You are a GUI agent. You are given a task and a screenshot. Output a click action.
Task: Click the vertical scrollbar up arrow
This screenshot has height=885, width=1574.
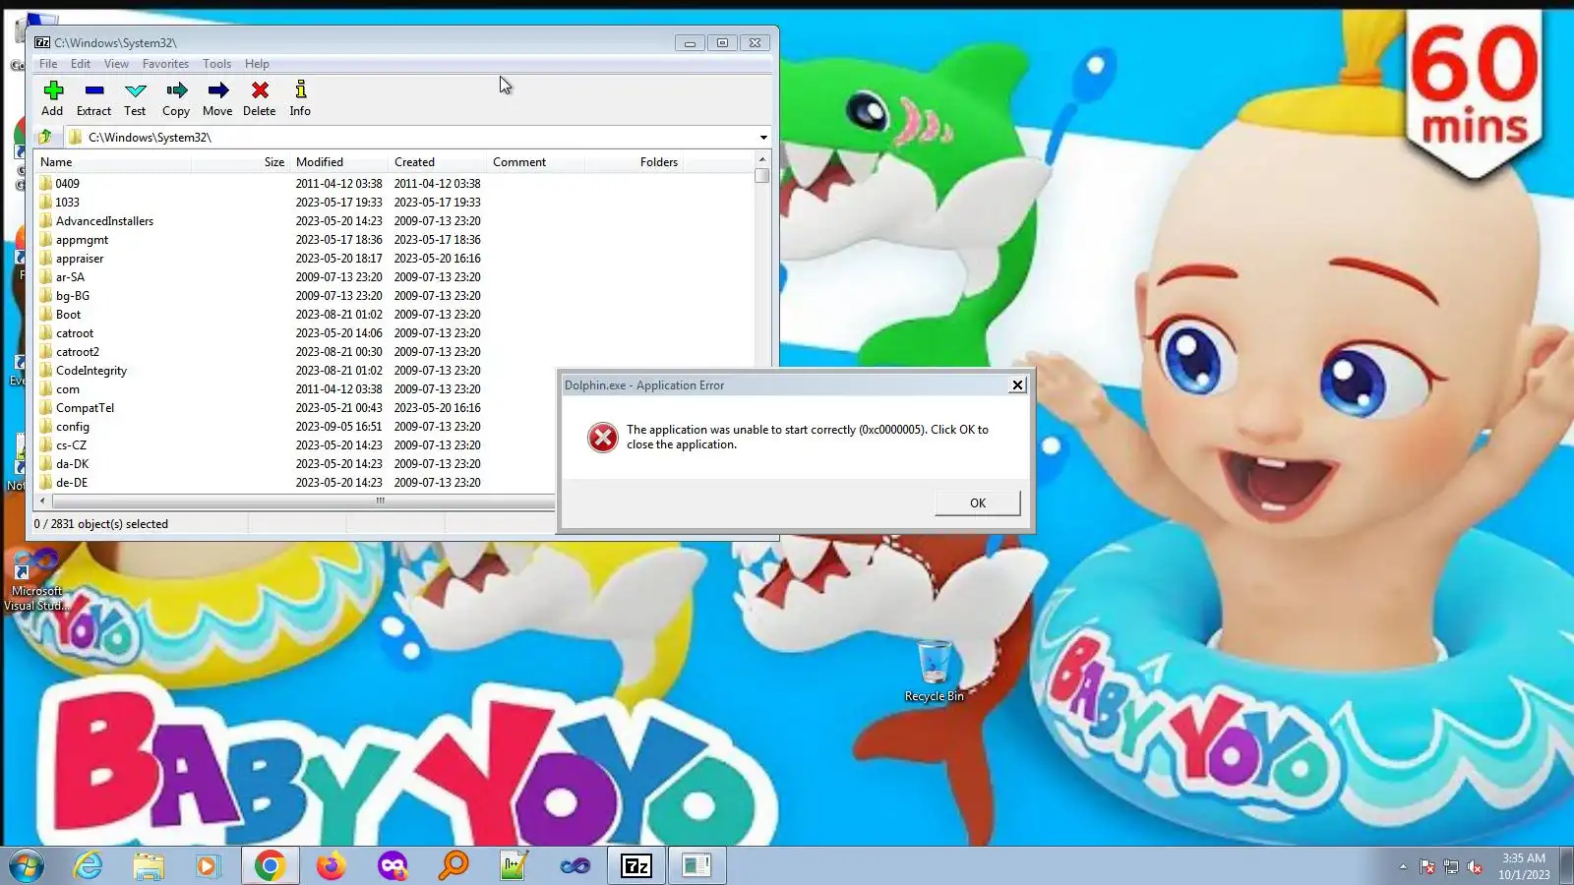[762, 159]
